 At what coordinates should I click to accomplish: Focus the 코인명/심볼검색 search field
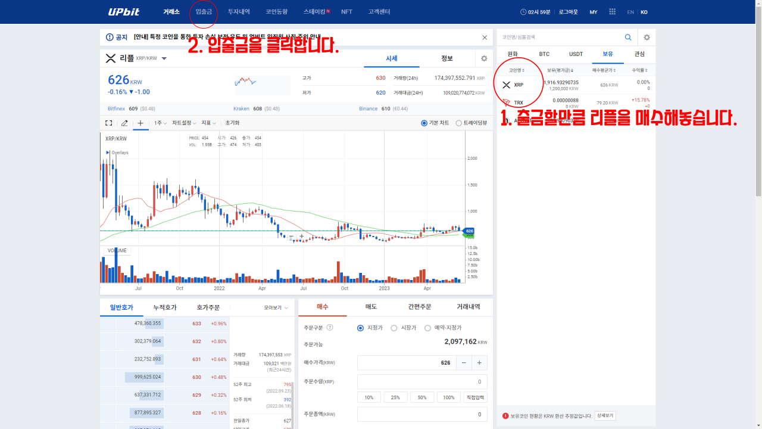point(560,37)
